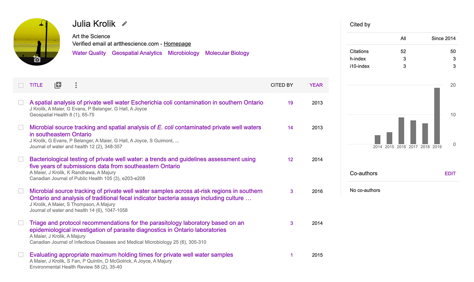Check the box for 'Triage and protocol recommendations' article
This screenshot has width=474, height=282.
tap(21, 223)
